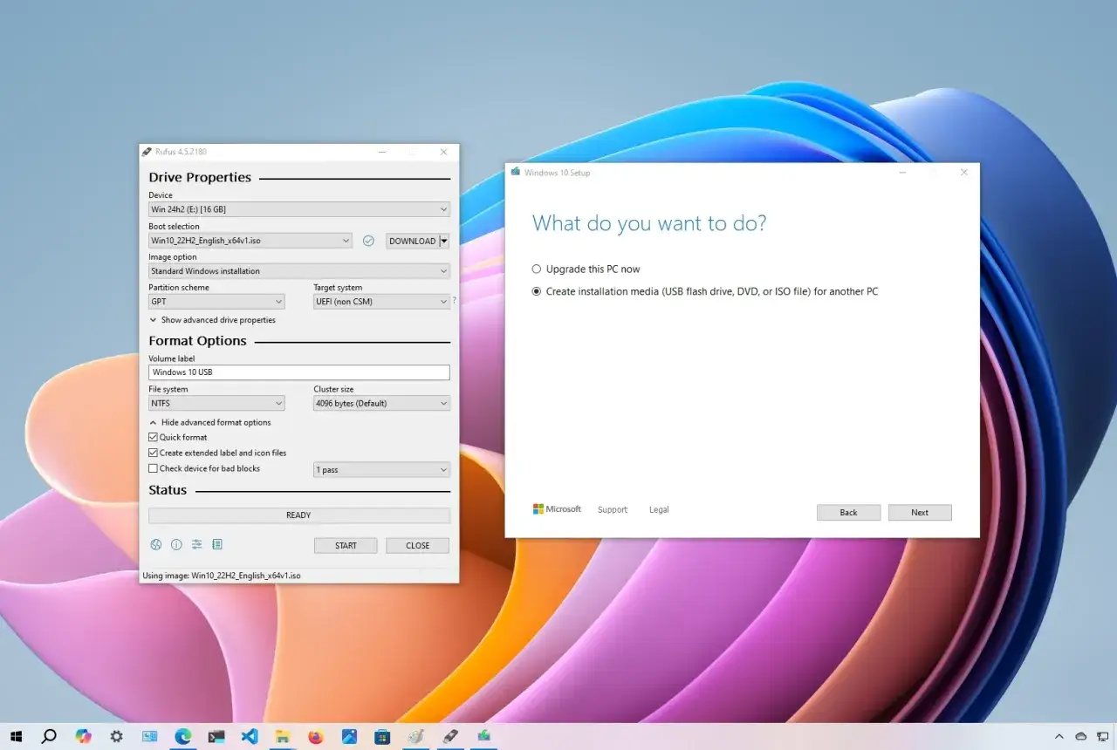1117x750 pixels.
Task: Open Settings gear in taskbar
Action: tap(116, 736)
